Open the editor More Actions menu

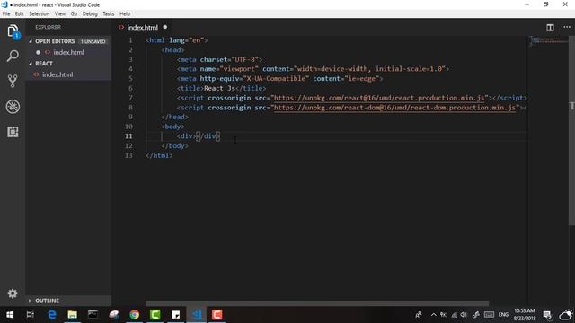567,27
